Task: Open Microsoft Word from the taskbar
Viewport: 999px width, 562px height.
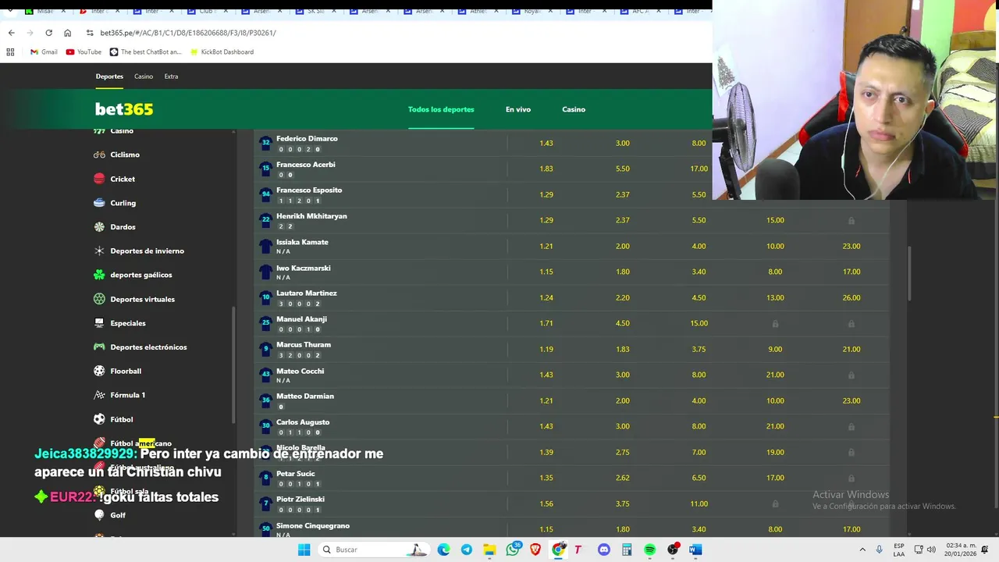Action: (x=695, y=550)
